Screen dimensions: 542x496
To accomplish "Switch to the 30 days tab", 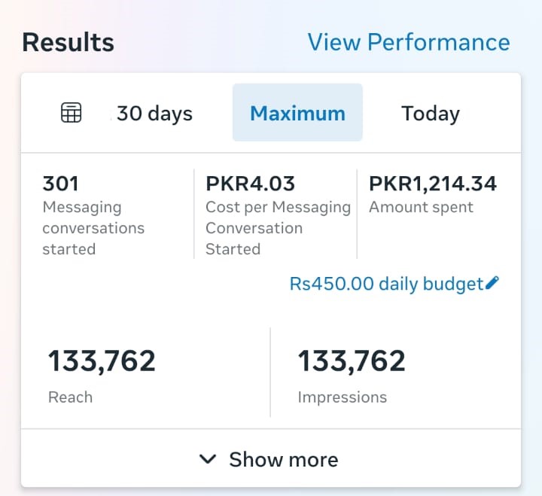I will tap(154, 114).
